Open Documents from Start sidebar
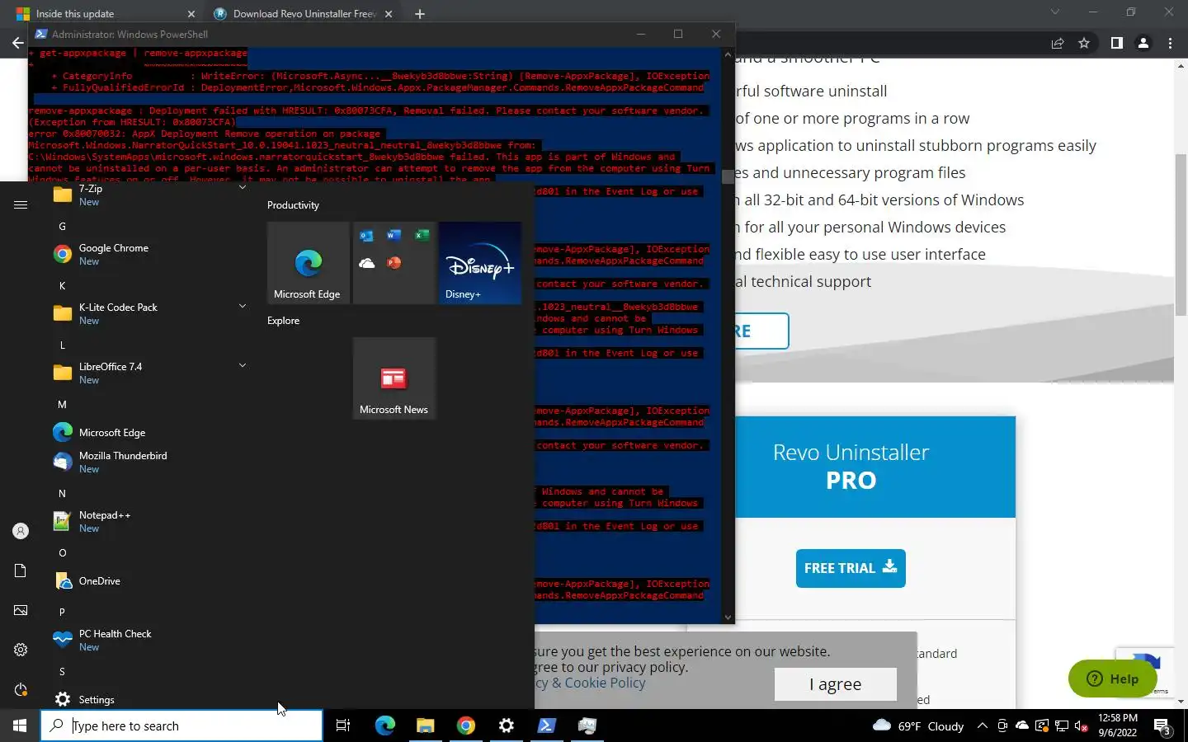Image resolution: width=1188 pixels, height=742 pixels. [21, 571]
